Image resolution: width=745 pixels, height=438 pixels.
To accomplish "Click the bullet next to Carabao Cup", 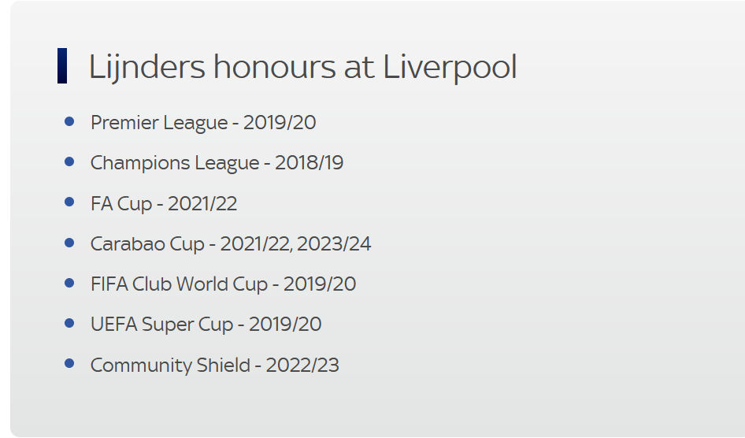I will 69,243.
